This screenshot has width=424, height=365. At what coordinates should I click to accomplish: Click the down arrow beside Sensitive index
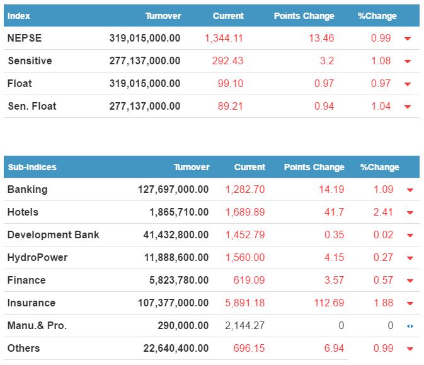point(408,61)
